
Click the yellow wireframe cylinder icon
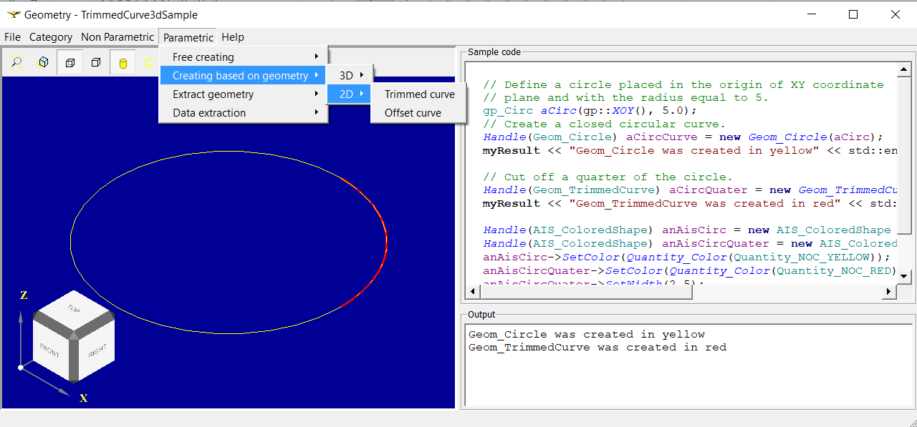[148, 63]
